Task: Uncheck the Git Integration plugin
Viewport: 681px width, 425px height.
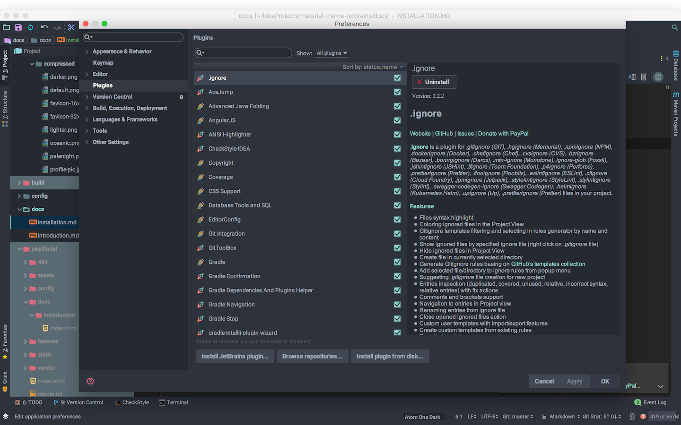Action: click(397, 234)
